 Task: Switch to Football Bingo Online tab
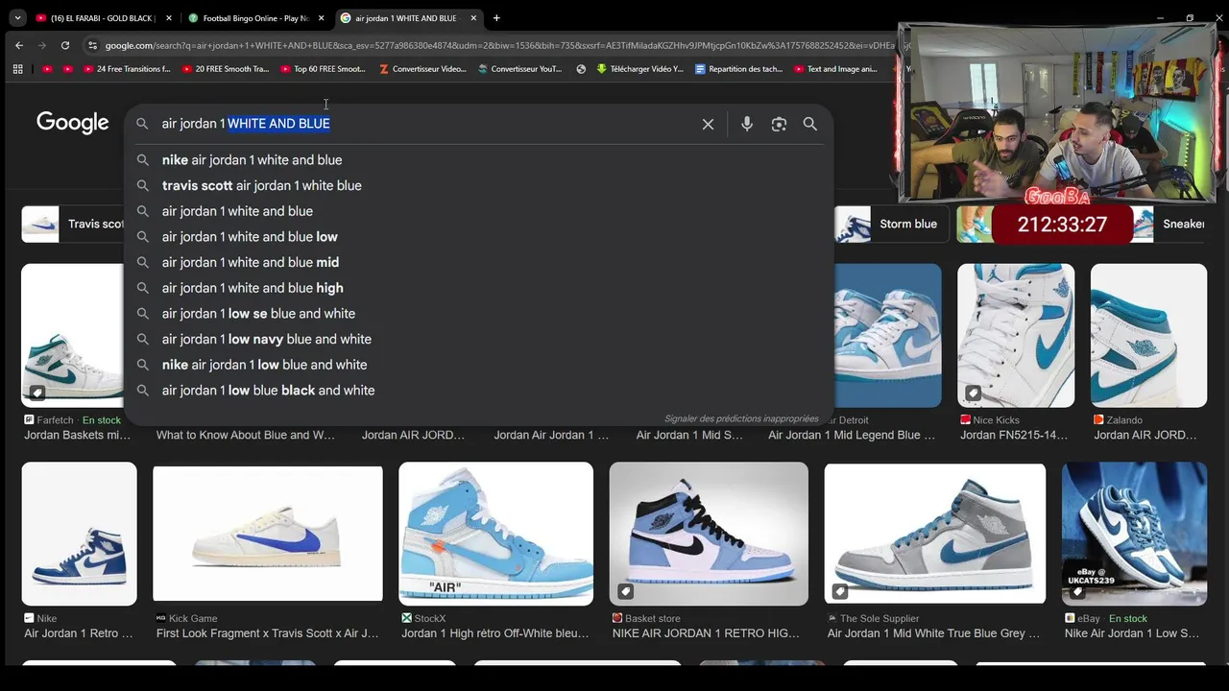click(257, 18)
